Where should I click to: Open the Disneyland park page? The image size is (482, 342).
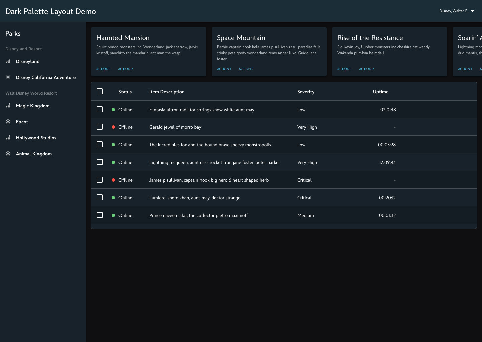28,61
